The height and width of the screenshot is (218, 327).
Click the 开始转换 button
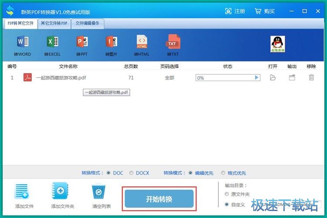pyautogui.click(x=159, y=199)
